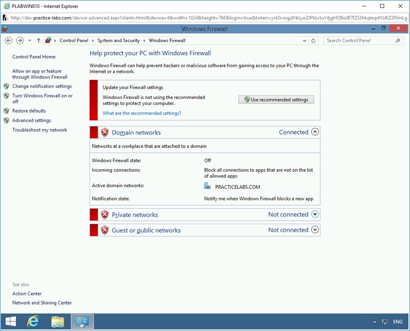Click the Use recommended settings button
Screen dimensions: 410x331
276,99
